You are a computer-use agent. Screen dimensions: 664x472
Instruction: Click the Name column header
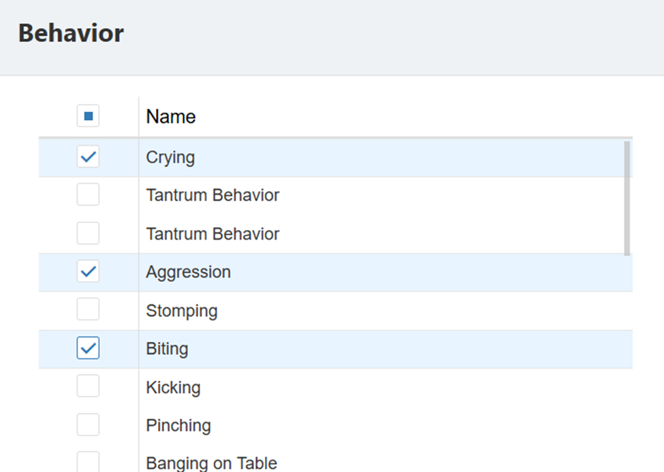(171, 116)
